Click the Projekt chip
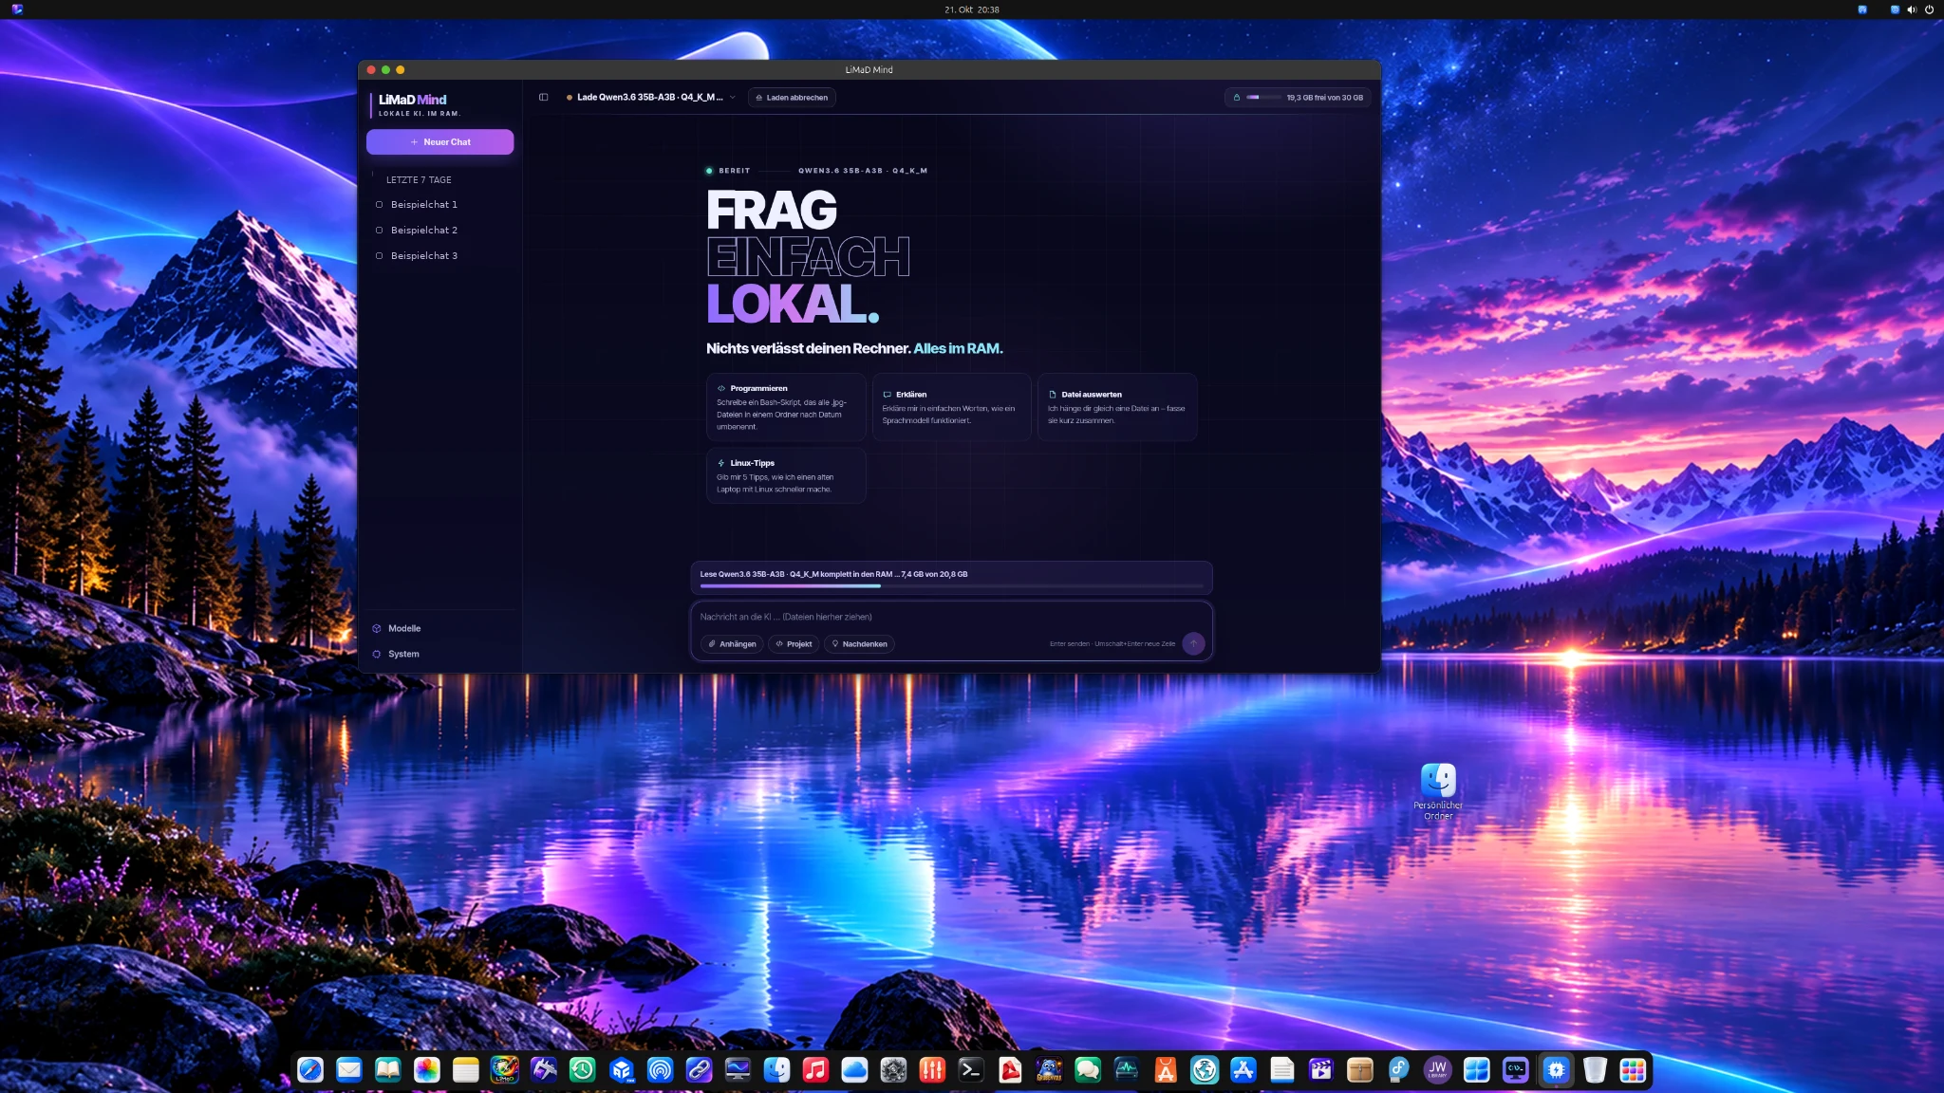This screenshot has height=1093, width=1944. [x=794, y=644]
